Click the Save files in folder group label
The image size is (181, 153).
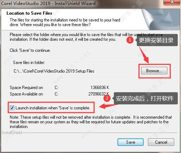tap(29, 63)
